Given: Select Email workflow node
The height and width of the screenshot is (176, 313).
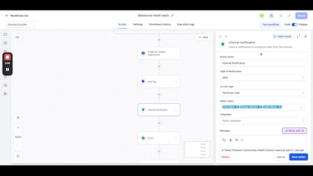Looking at the screenshot, I should (159, 138).
